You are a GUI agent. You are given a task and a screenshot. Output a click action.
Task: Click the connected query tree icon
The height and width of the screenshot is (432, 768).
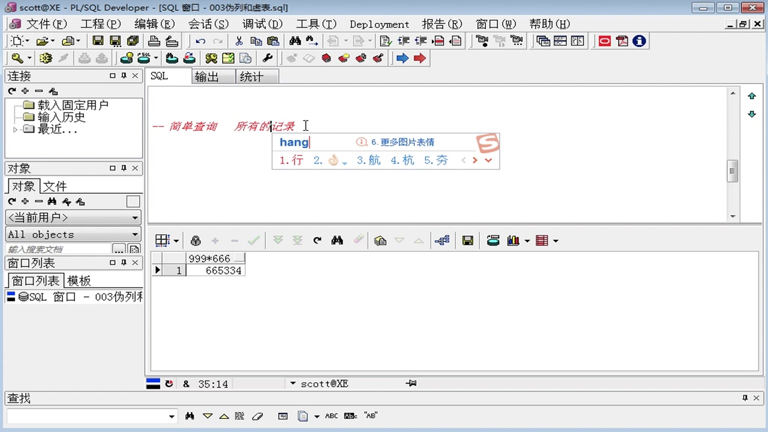(442, 241)
